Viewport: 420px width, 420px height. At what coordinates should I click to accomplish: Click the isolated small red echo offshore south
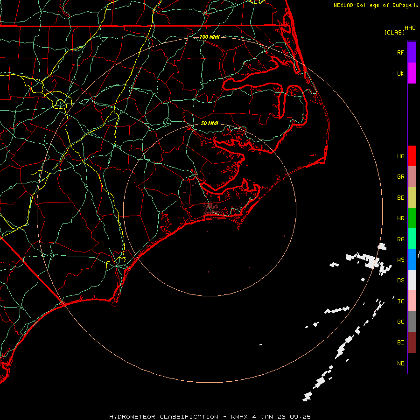209,272
